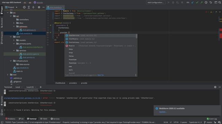Collapse the src folder
This screenshot has height=124, width=222.
point(8,13)
